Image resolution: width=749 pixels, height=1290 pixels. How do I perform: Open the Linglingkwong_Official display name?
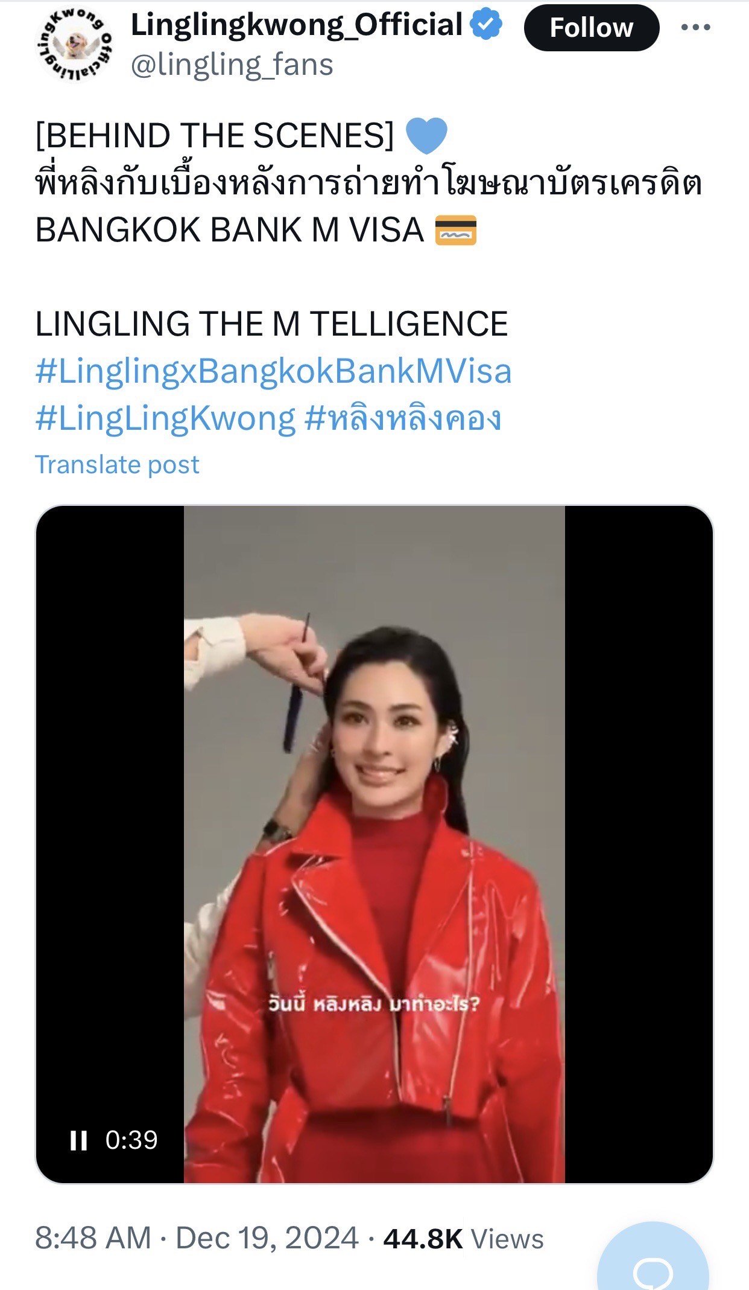click(x=296, y=25)
